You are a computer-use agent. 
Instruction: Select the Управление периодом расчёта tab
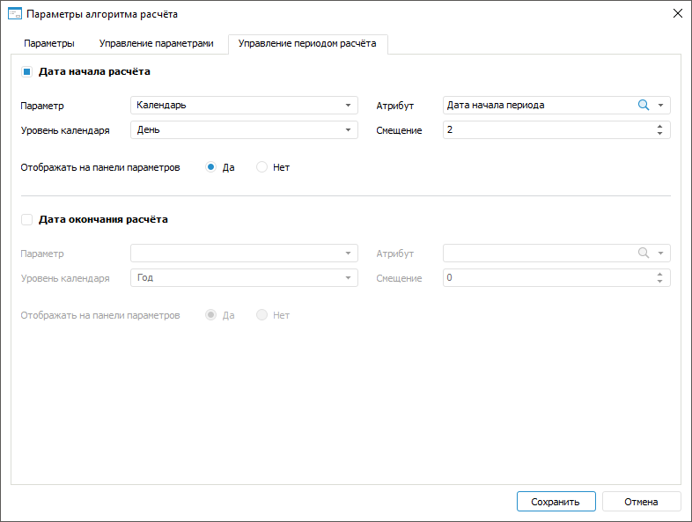coord(307,43)
